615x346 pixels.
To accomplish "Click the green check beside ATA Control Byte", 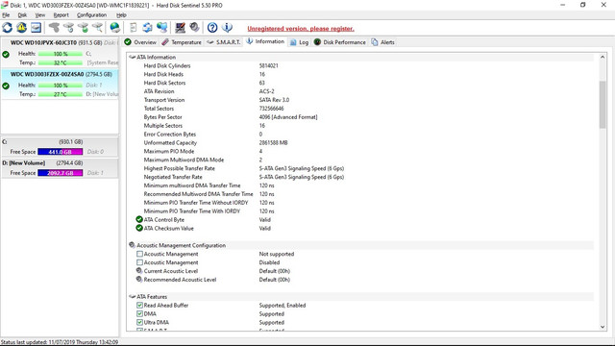I will (139, 219).
